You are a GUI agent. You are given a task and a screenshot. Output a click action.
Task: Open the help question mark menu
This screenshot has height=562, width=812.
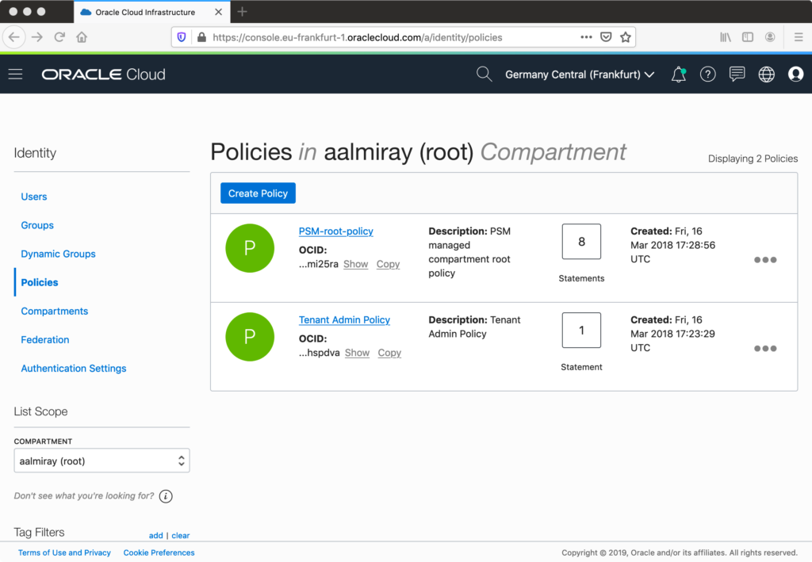click(x=707, y=74)
